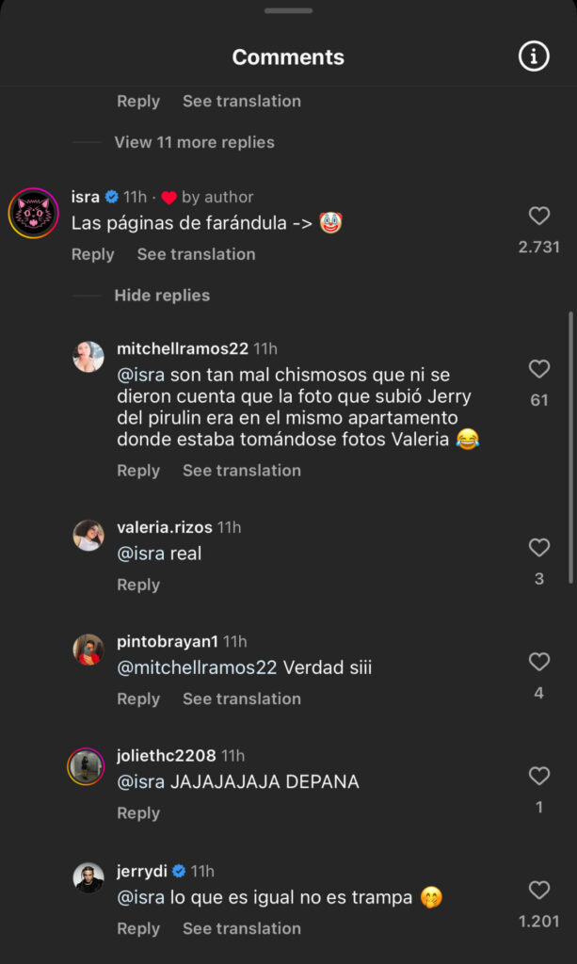Open jerrydi's profile avatar

coord(88,878)
